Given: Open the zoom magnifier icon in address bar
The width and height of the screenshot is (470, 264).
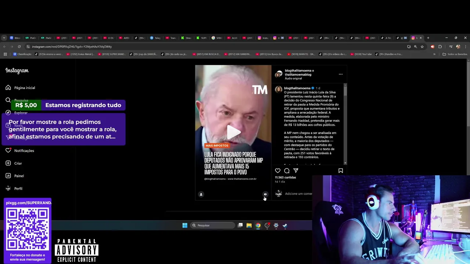Looking at the screenshot, I should pos(416,47).
